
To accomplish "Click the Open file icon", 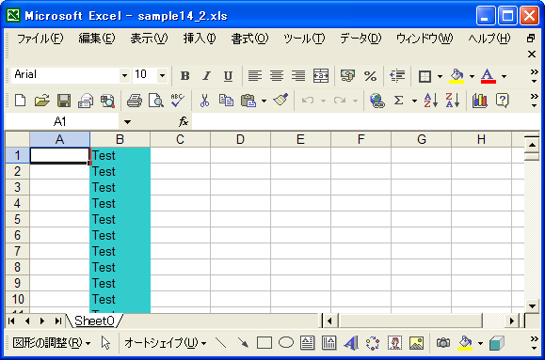I will click(42, 101).
